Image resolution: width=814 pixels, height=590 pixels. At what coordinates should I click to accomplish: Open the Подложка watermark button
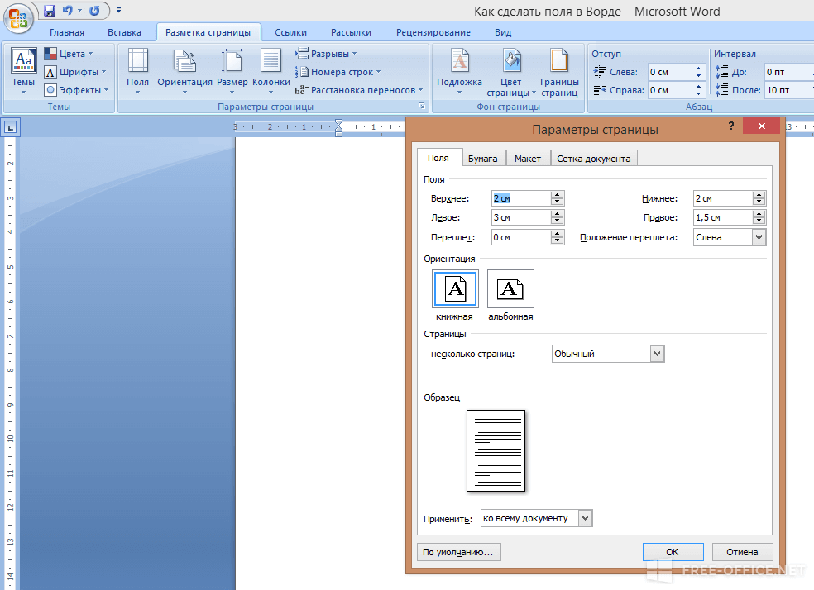[x=459, y=72]
